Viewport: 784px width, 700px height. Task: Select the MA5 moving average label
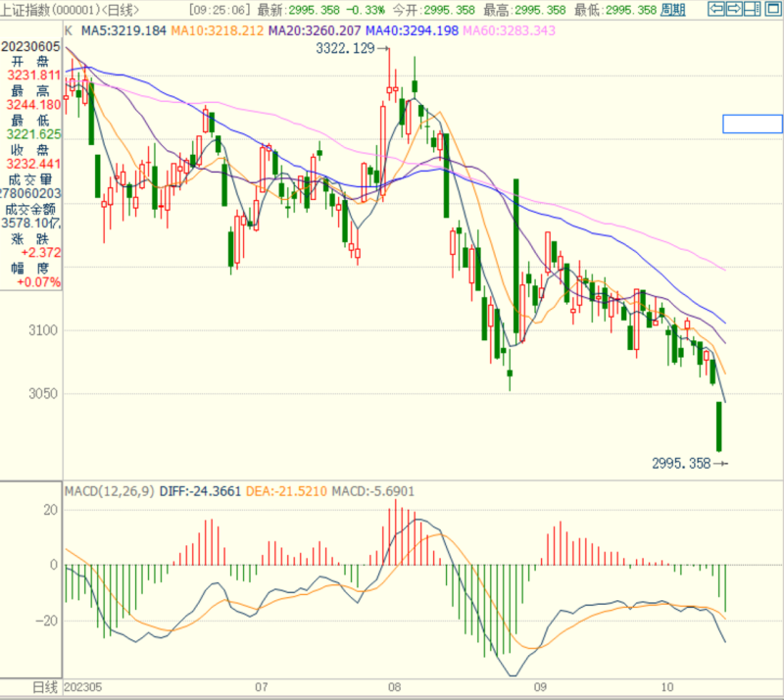click(x=123, y=30)
